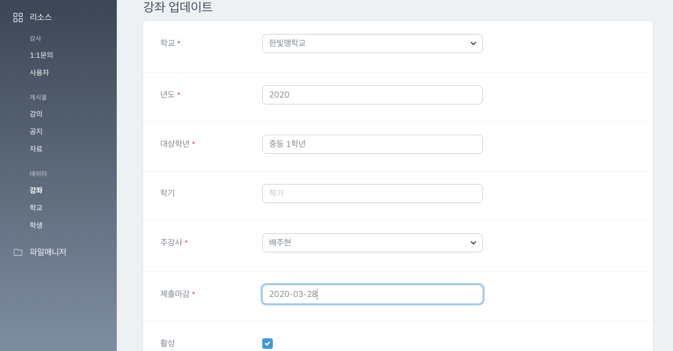Click the 리소스 section header
Screen dimensions: 673x351
[x=41, y=17]
